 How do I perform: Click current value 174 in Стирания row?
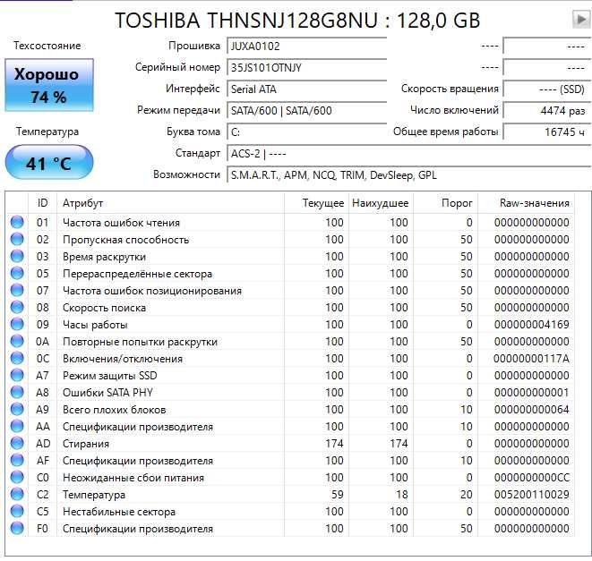pyautogui.click(x=334, y=443)
